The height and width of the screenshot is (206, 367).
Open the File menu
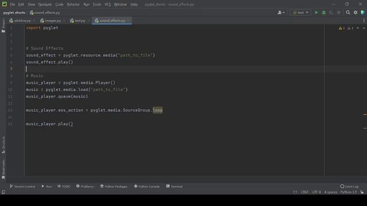point(12,4)
